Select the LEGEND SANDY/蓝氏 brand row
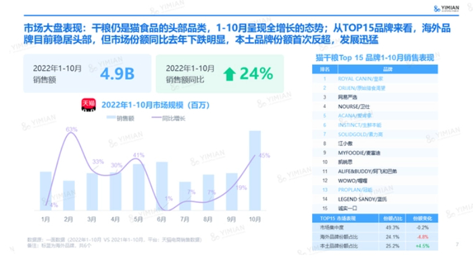The height and width of the screenshot is (275, 473). (375, 199)
